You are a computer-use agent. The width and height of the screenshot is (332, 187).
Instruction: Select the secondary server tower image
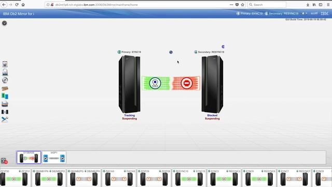click(212, 84)
